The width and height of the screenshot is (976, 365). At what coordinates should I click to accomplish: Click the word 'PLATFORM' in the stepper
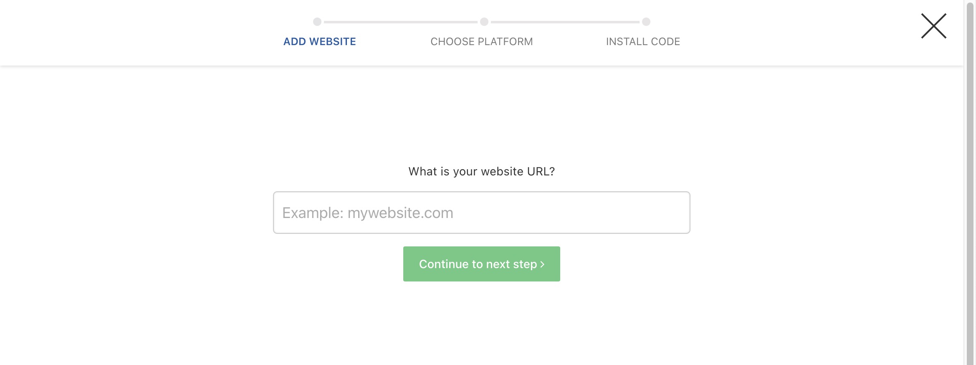coord(505,42)
